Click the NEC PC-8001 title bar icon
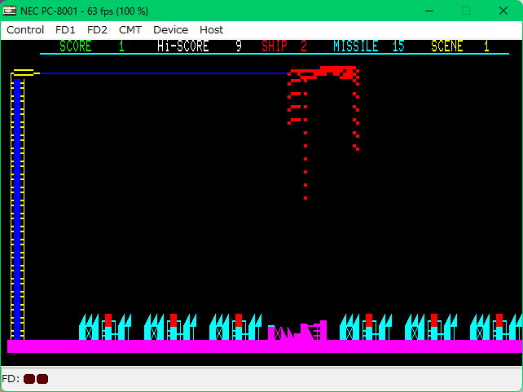This screenshot has height=392, width=523. pos(10,11)
